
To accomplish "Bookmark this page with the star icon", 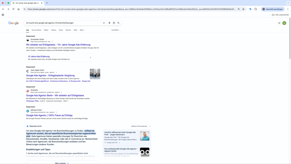I will (x=244, y=9).
